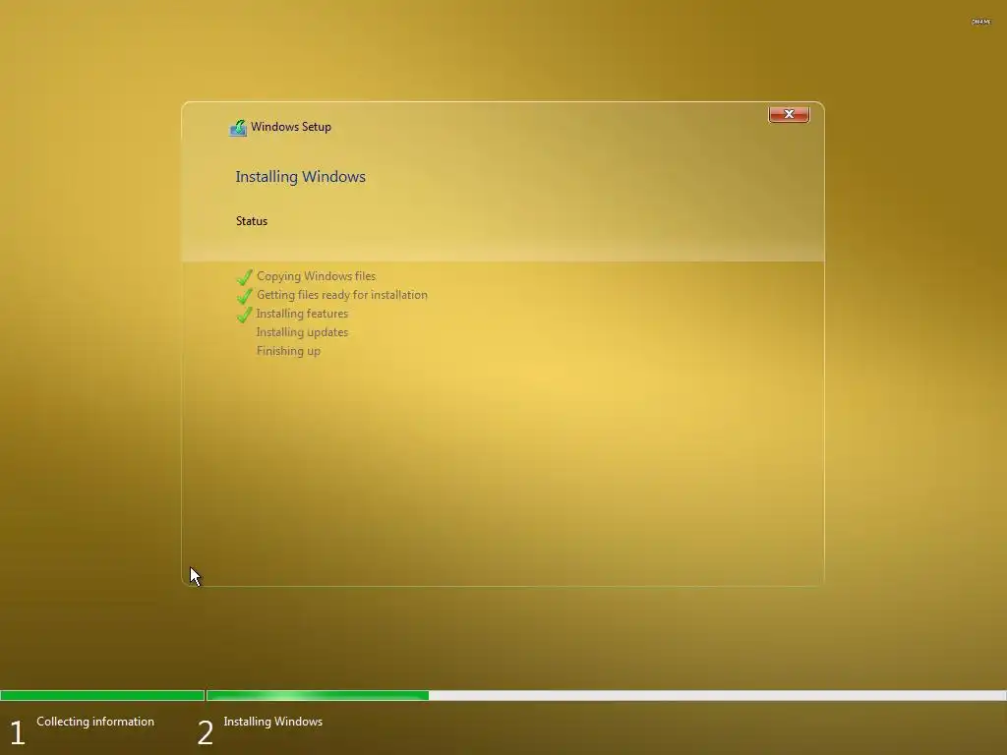1007x755 pixels.
Task: Click the Installing Windows heading
Action: point(300,177)
